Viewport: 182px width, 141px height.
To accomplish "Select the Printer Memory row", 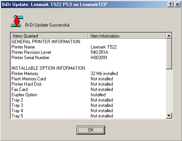I will (x=88, y=74).
